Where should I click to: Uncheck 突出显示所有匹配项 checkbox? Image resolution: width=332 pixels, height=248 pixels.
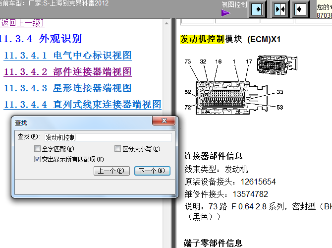[x=37, y=159]
